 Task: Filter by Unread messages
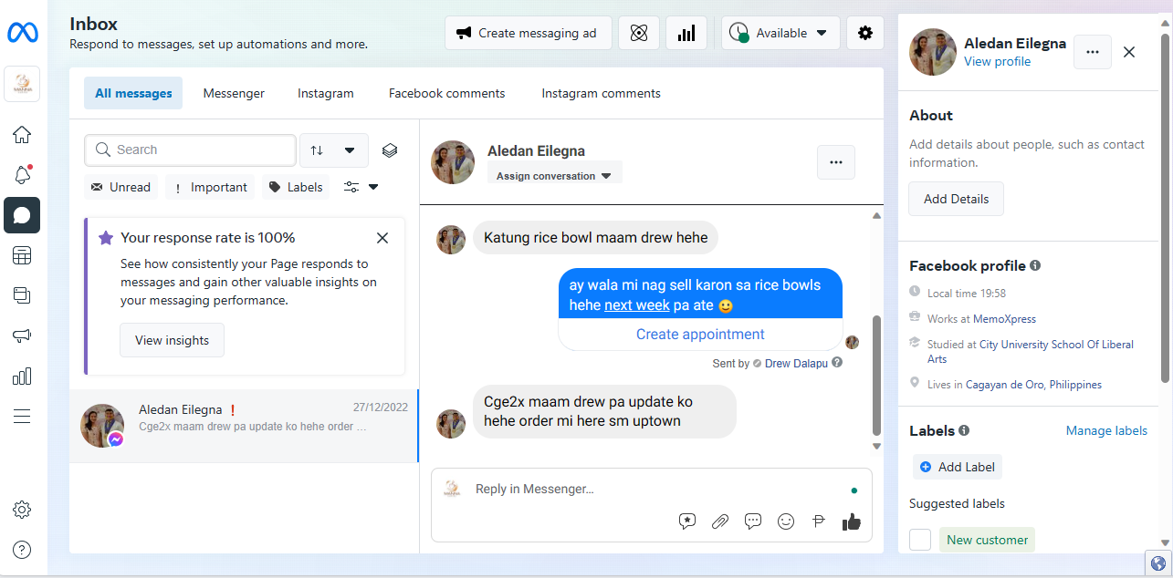pyautogui.click(x=120, y=187)
